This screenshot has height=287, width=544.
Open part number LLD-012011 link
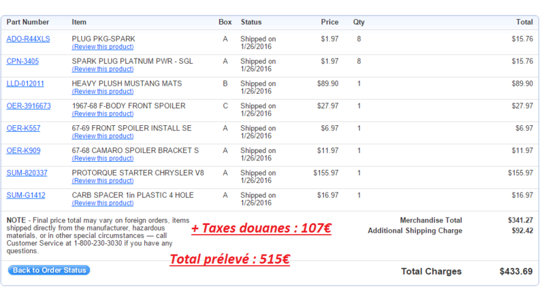click(x=25, y=84)
